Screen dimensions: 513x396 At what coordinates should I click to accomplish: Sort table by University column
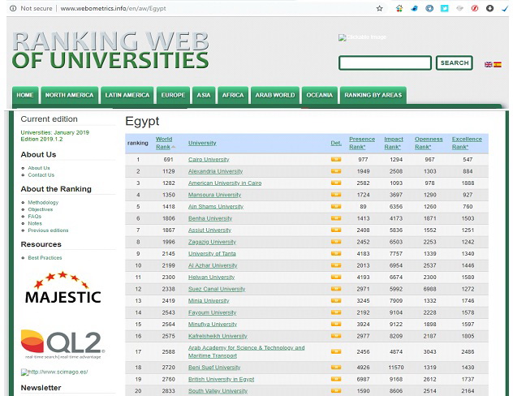click(202, 144)
